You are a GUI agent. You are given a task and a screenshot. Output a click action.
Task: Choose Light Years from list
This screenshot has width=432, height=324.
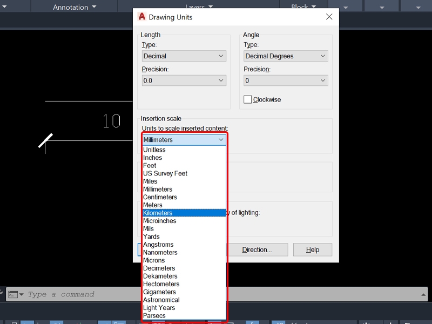184,308
